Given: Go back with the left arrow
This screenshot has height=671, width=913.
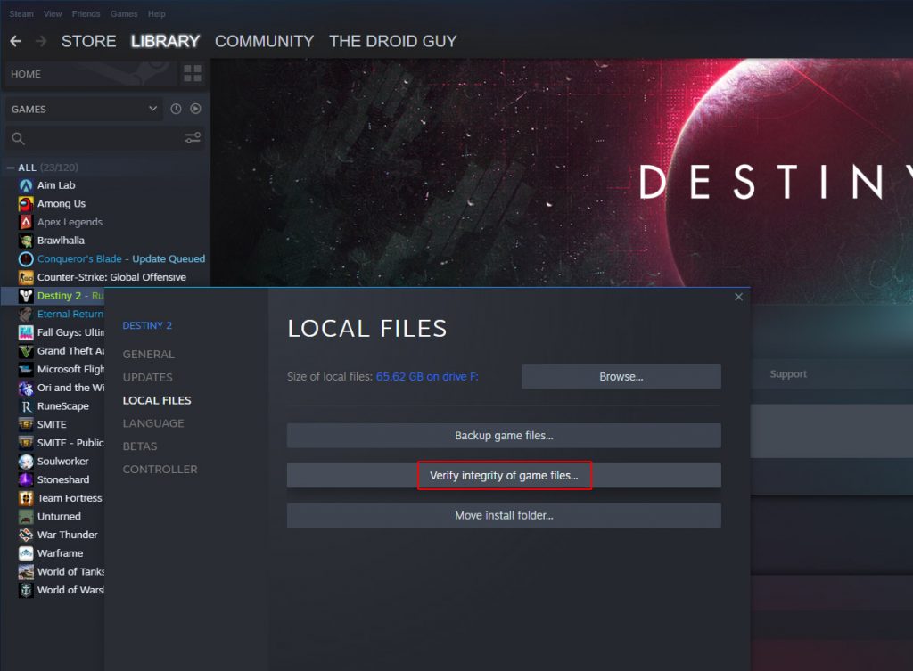Looking at the screenshot, I should click(x=16, y=41).
